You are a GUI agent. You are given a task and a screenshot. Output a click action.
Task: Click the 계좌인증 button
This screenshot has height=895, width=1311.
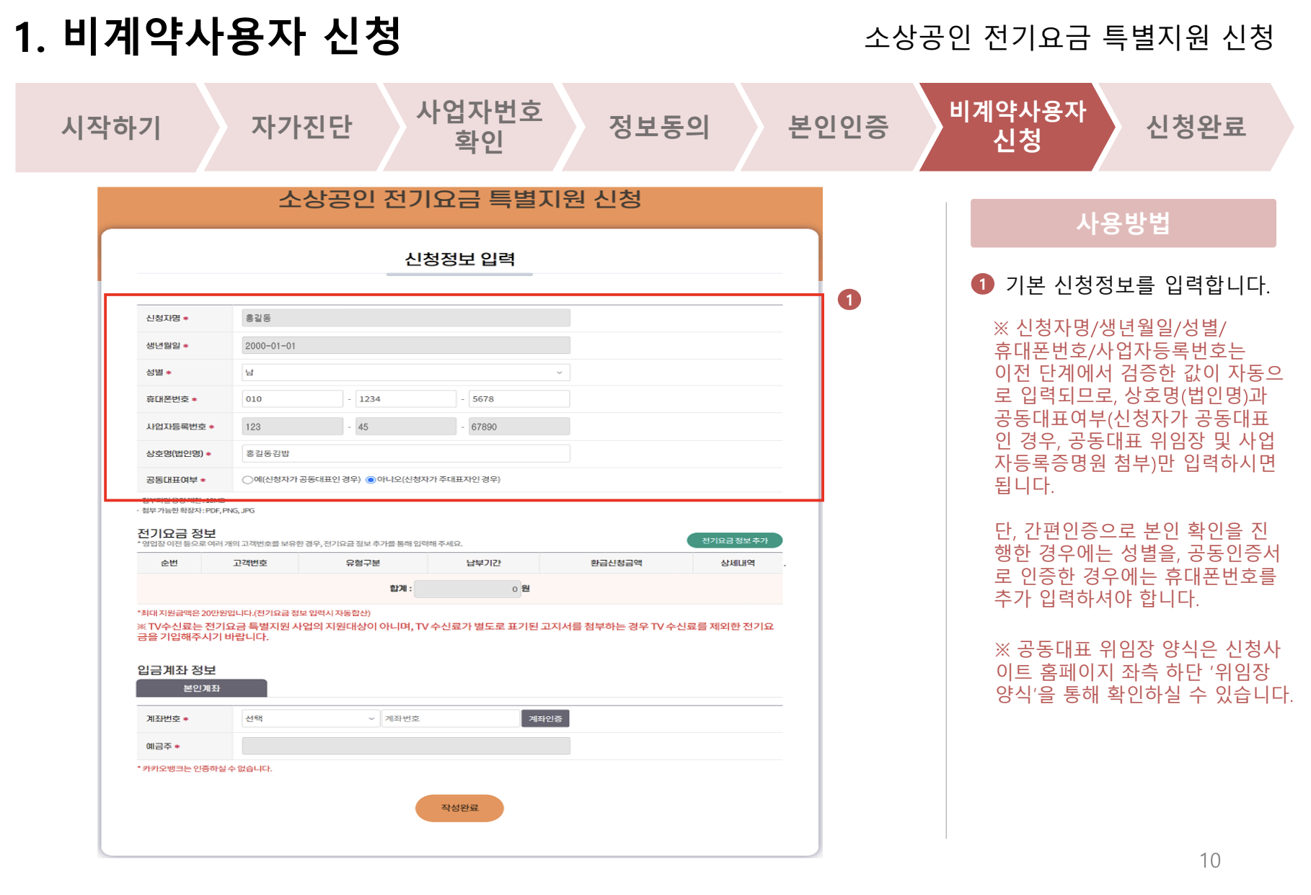[546, 718]
